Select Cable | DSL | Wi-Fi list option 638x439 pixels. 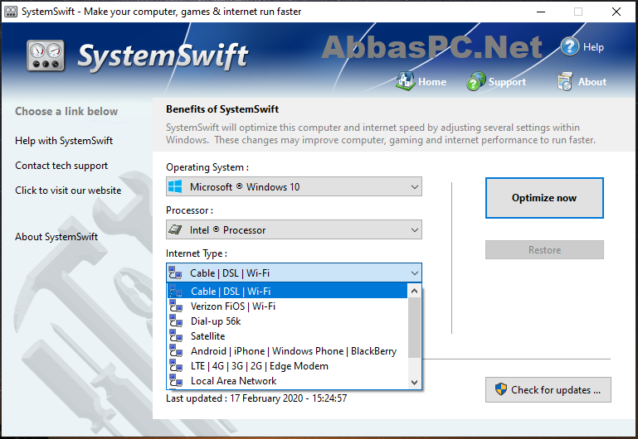coord(287,291)
